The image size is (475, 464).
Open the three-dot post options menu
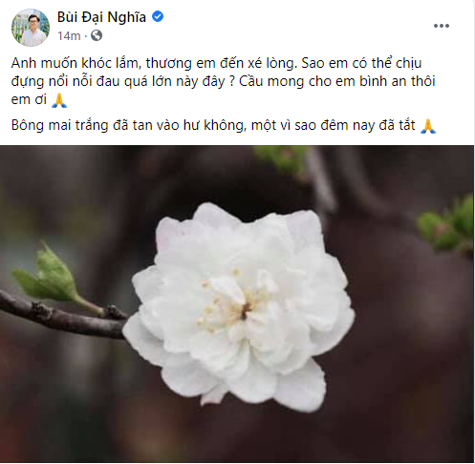442,26
